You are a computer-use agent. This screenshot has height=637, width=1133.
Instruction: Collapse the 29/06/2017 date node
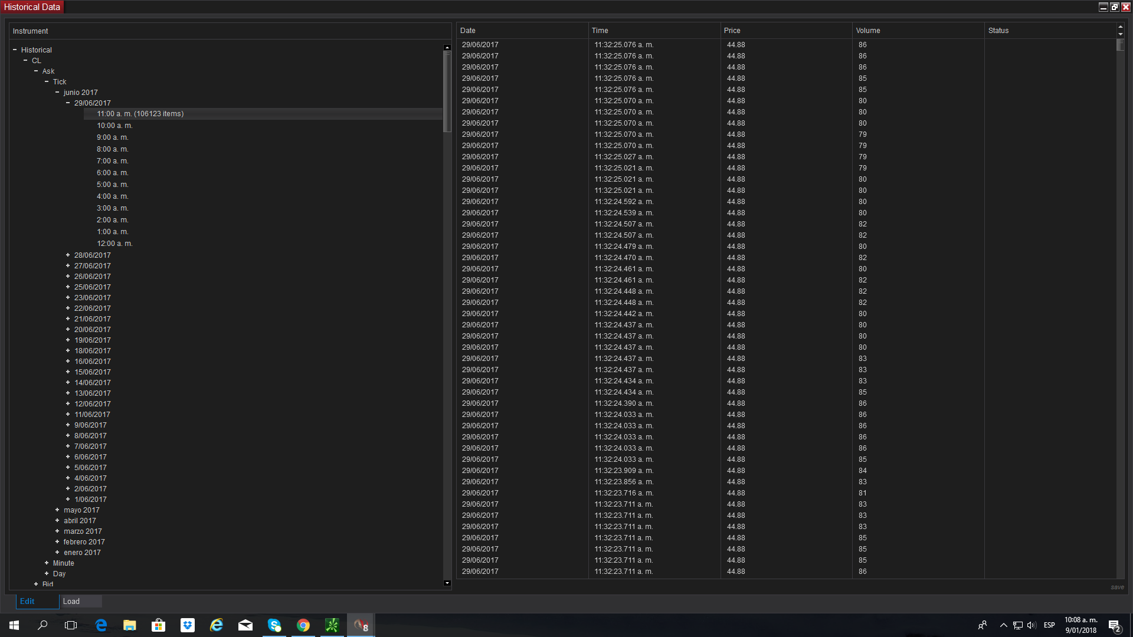[68, 103]
